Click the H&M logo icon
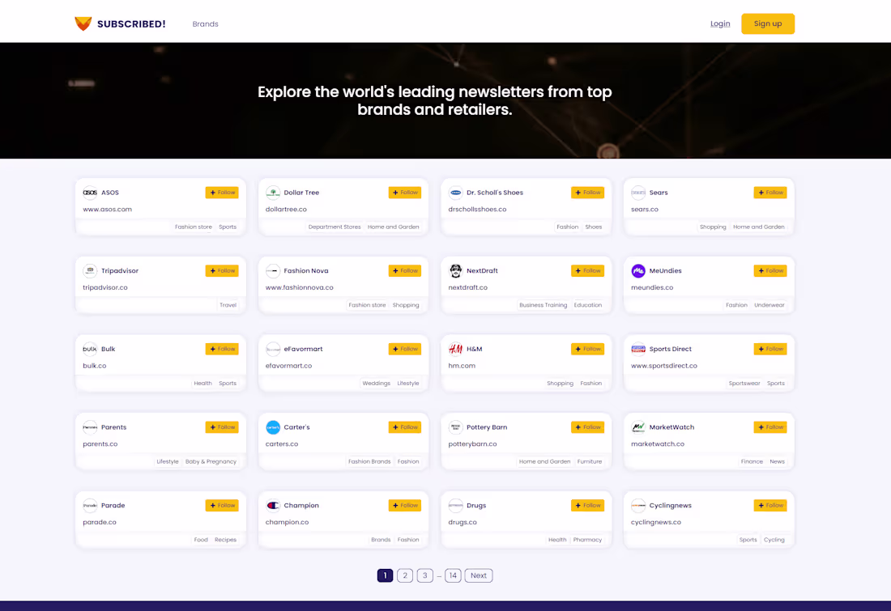891x611 pixels. (455, 348)
